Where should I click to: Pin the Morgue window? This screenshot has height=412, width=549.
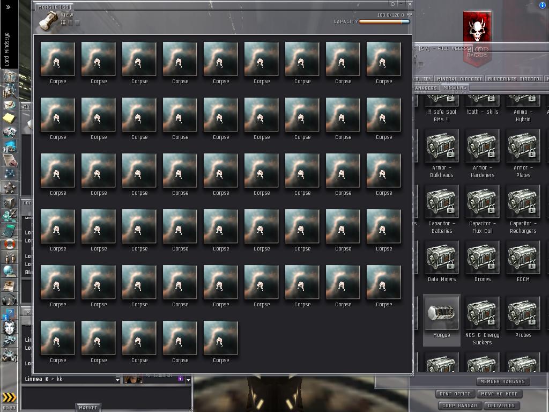click(x=393, y=4)
